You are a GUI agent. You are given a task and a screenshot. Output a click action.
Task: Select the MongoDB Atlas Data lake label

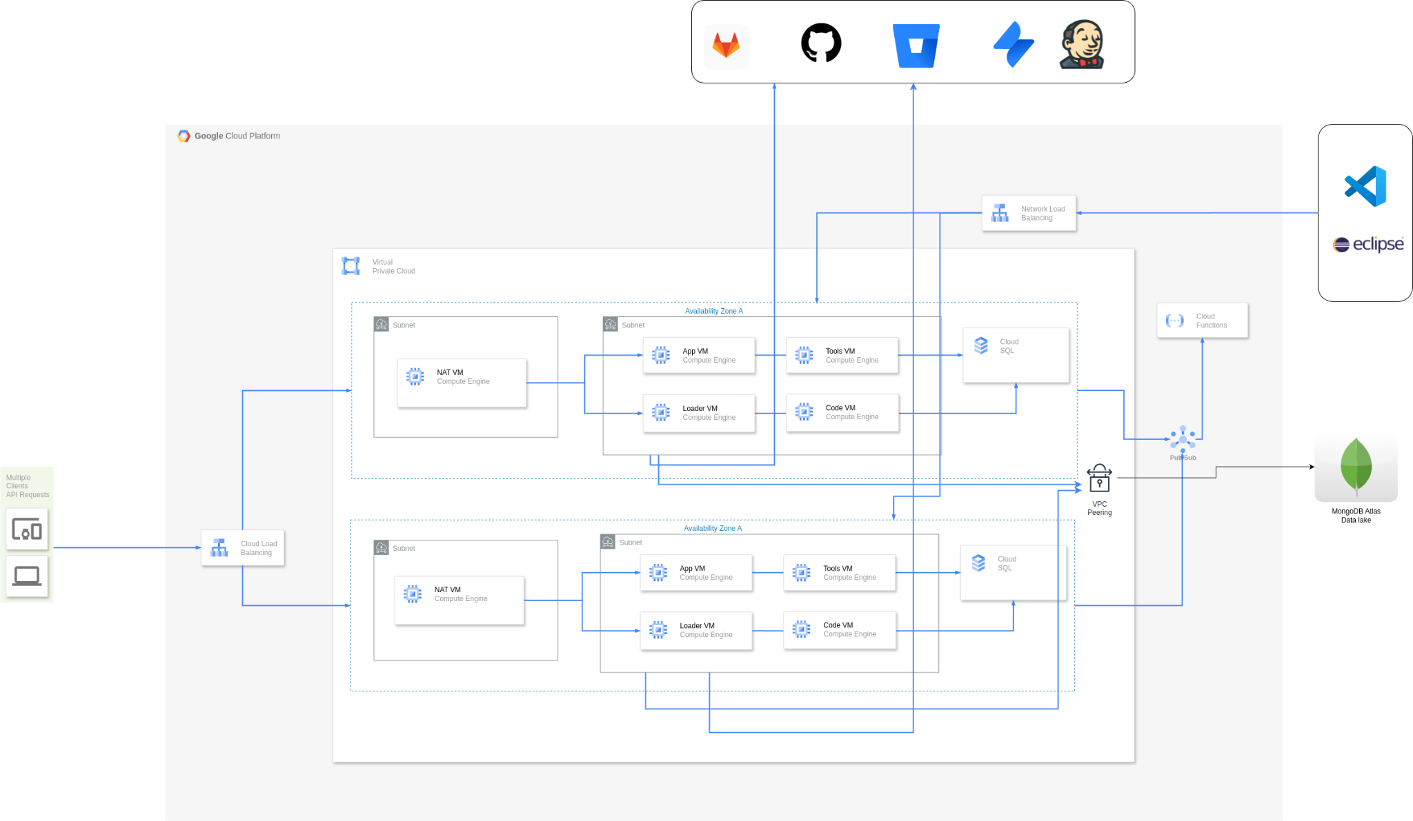tap(1356, 516)
